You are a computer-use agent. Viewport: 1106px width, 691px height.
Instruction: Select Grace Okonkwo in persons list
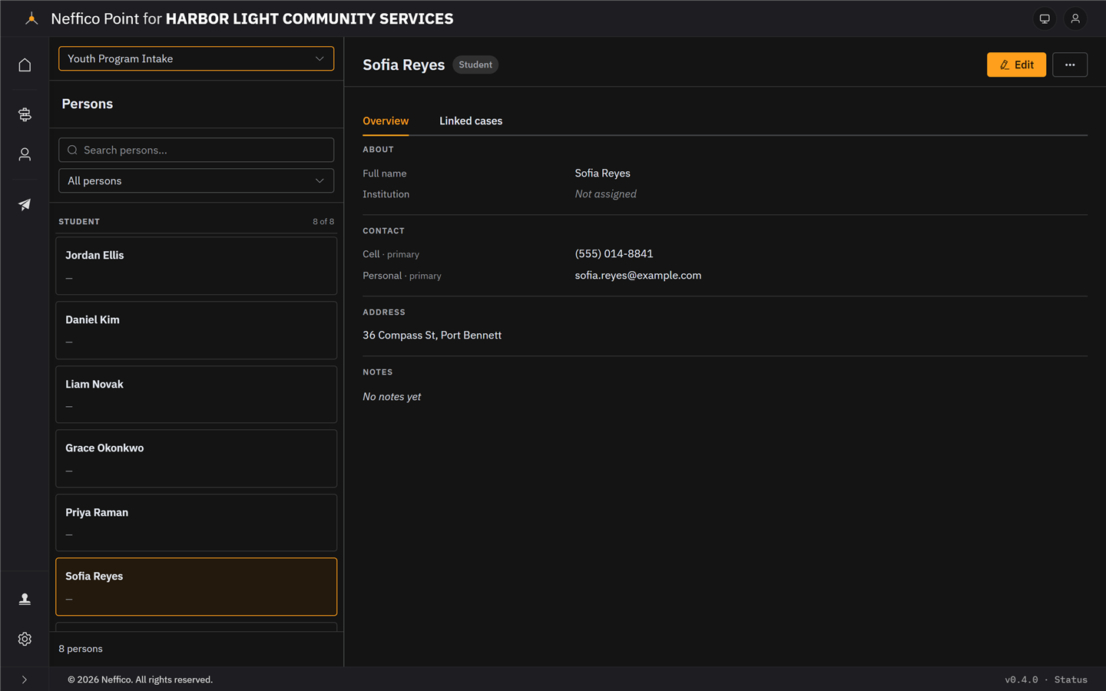[197, 458]
